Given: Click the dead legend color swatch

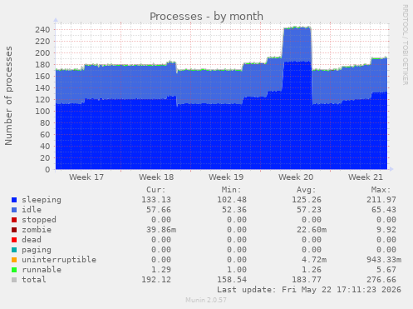Looking at the screenshot, I should pos(14,240).
